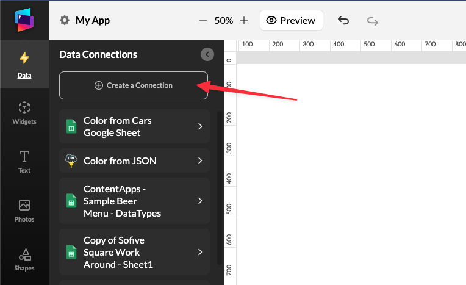Image resolution: width=466 pixels, height=285 pixels.
Task: Open the Photos panel
Action: pos(24,211)
